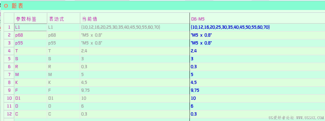Select row header number 4
325x121 pixels.
point(9,51)
